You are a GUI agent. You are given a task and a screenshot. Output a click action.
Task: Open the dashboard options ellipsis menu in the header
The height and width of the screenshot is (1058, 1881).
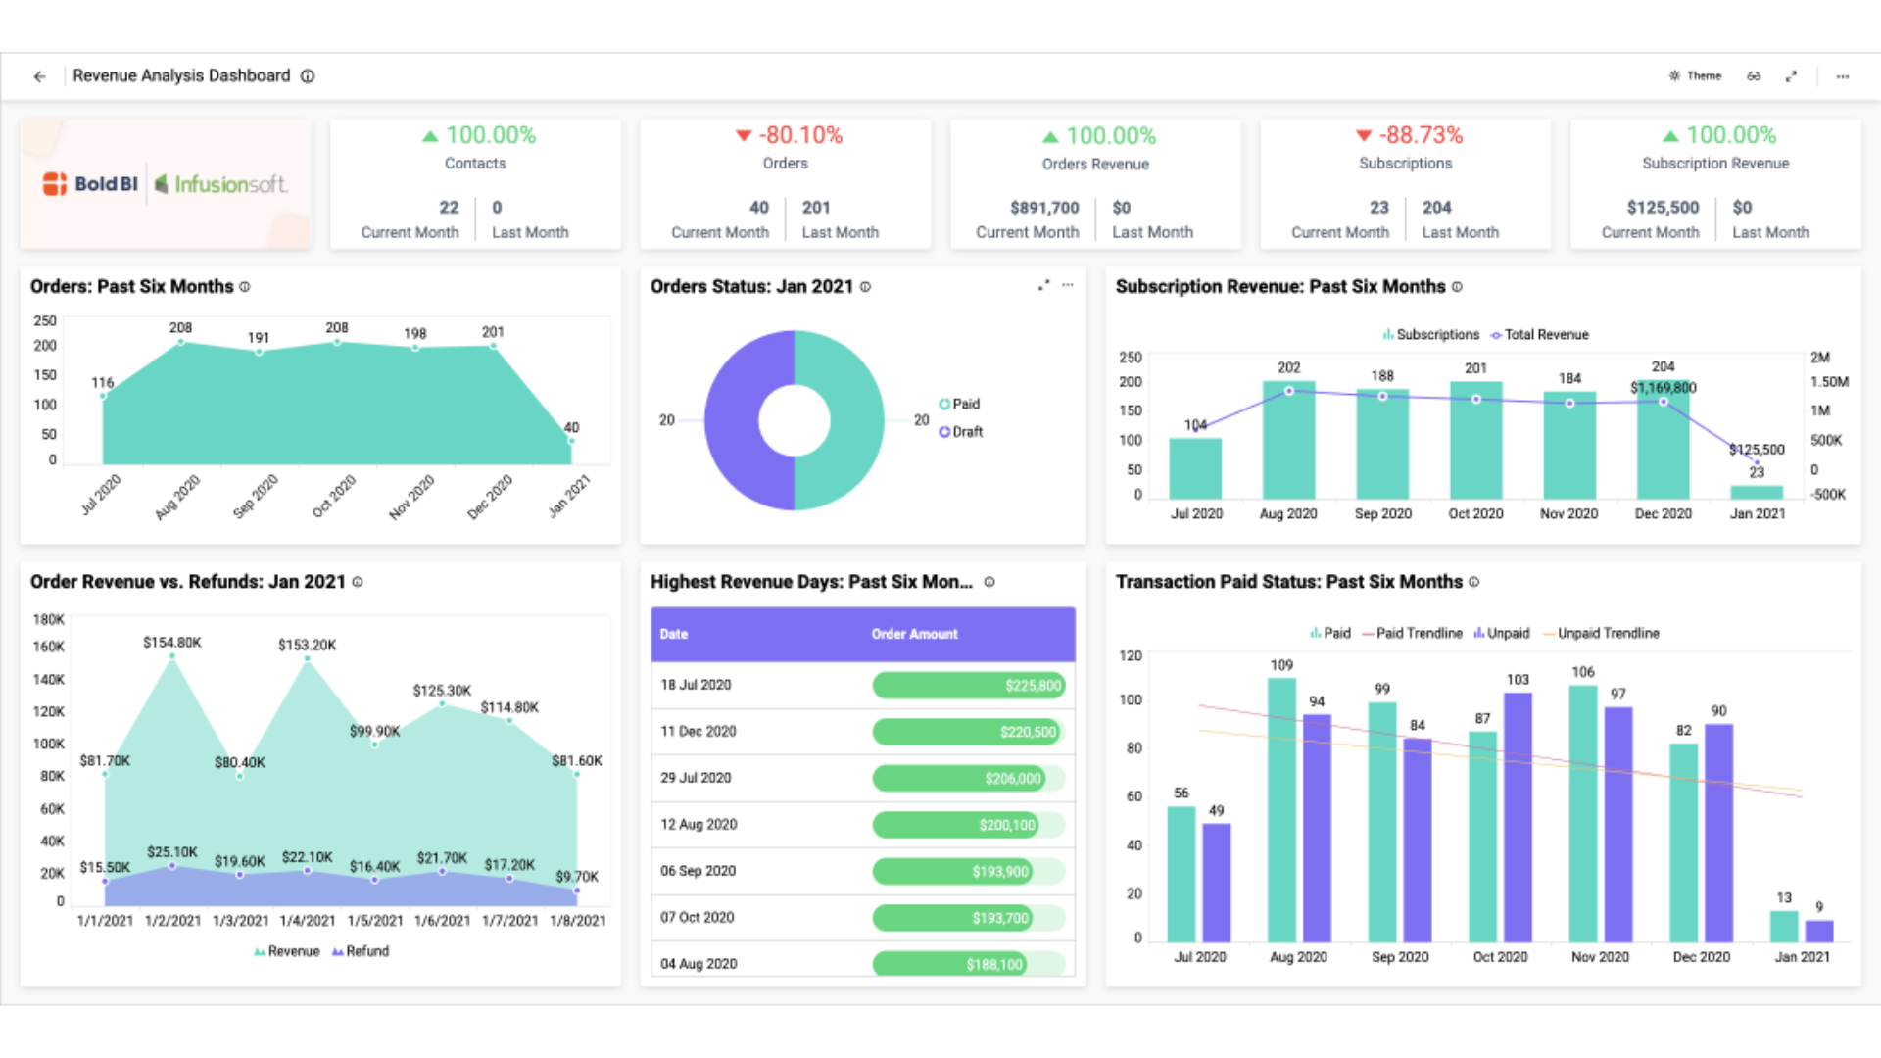1842,75
